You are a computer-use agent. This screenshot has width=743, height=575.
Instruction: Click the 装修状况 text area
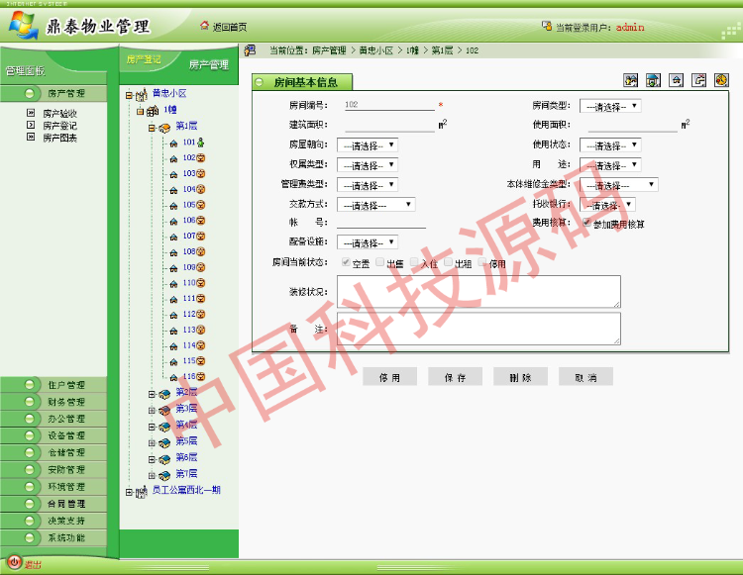pyautogui.click(x=478, y=292)
